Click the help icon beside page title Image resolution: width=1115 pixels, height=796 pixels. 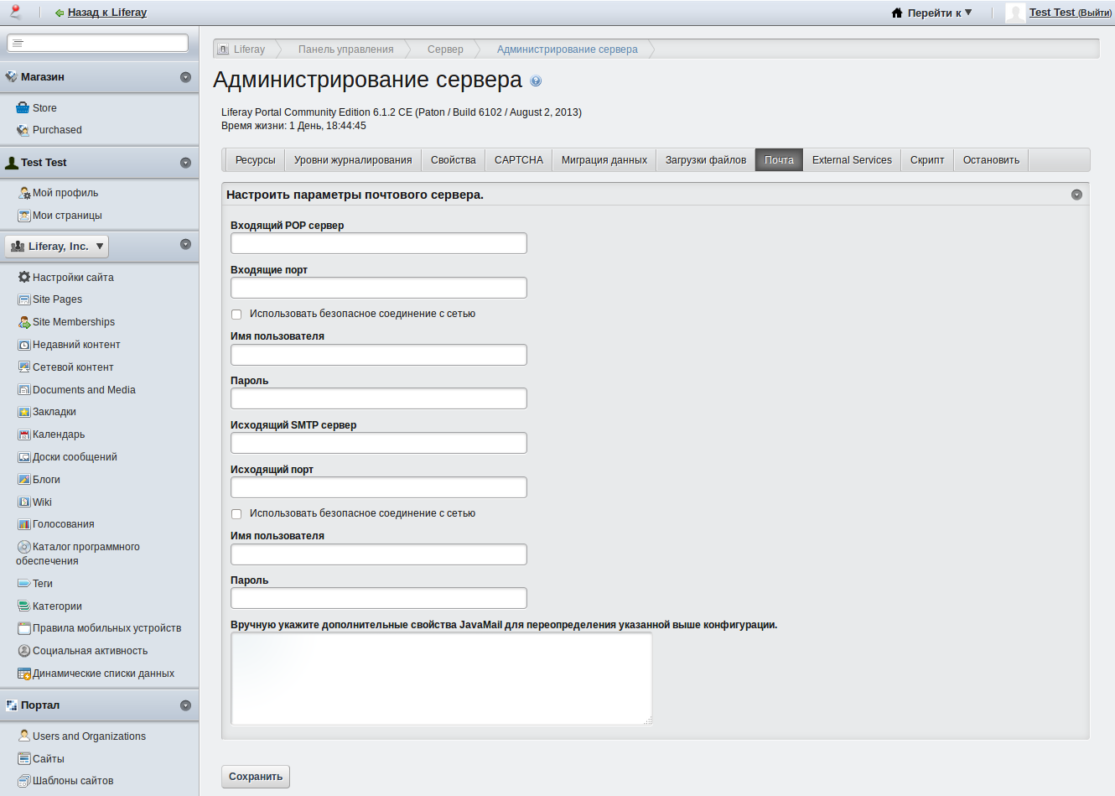click(x=536, y=81)
